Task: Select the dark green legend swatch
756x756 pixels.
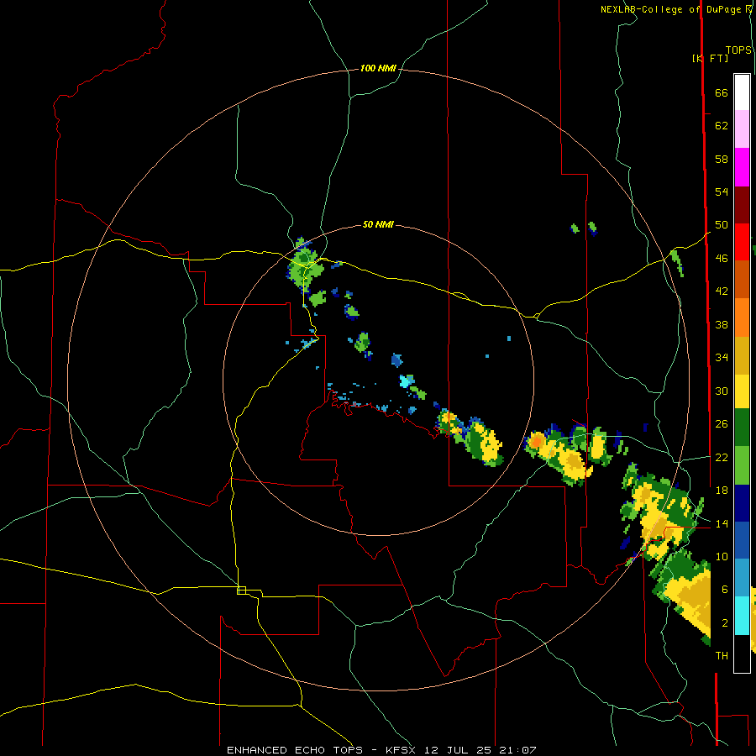Action: [742, 428]
